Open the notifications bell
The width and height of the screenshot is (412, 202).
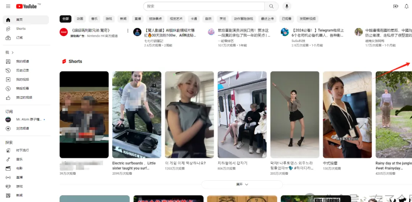(406, 6)
